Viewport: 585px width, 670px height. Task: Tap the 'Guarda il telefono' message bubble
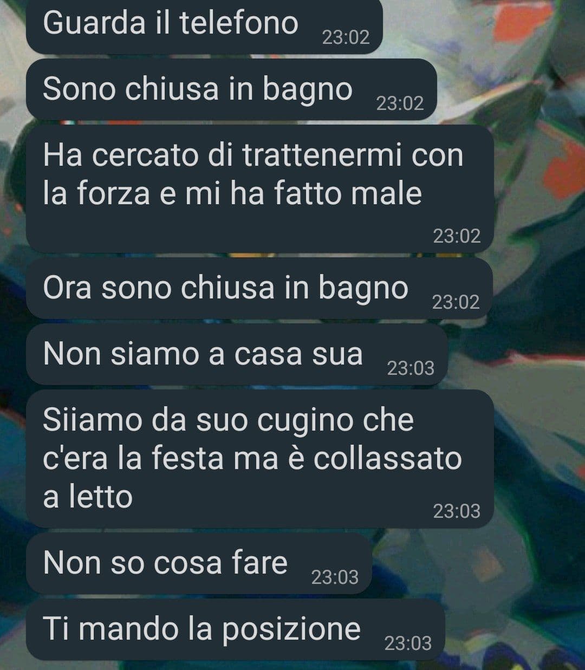[x=204, y=27]
